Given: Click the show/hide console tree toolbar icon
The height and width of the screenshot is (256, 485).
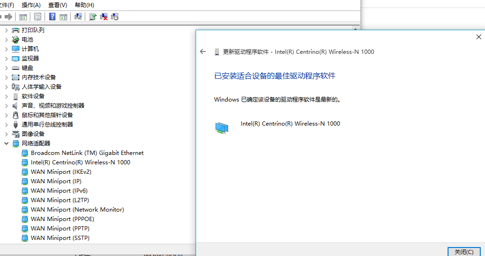Looking at the screenshot, I should pos(23,17).
